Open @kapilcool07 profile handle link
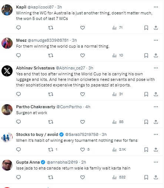The height and width of the screenshot is (188, 164). coord(40,7)
